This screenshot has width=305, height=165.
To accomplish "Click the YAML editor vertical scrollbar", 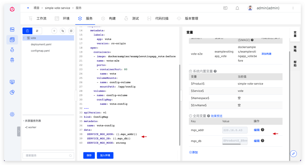I will coord(180,104).
